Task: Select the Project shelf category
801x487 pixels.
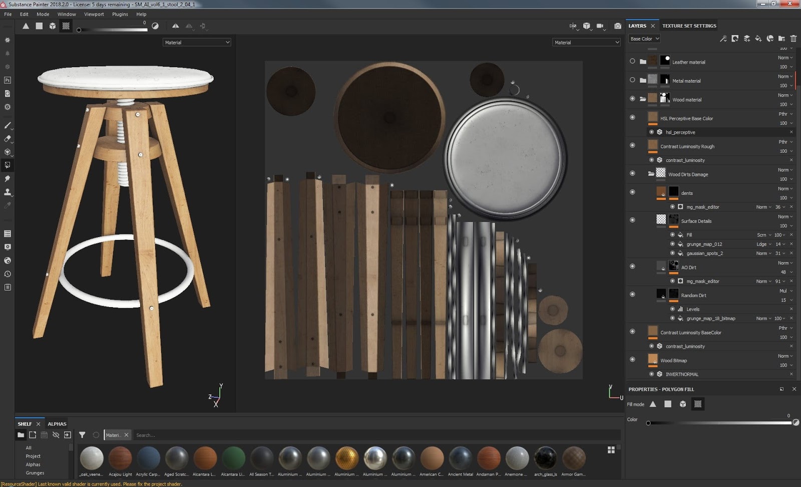Action: pyautogui.click(x=33, y=456)
